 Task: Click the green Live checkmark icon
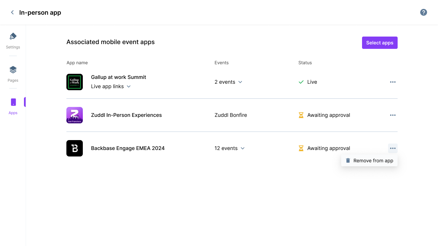pyautogui.click(x=301, y=82)
